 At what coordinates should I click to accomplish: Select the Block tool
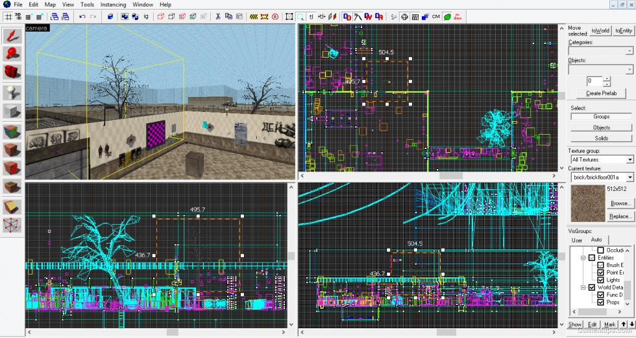click(12, 110)
